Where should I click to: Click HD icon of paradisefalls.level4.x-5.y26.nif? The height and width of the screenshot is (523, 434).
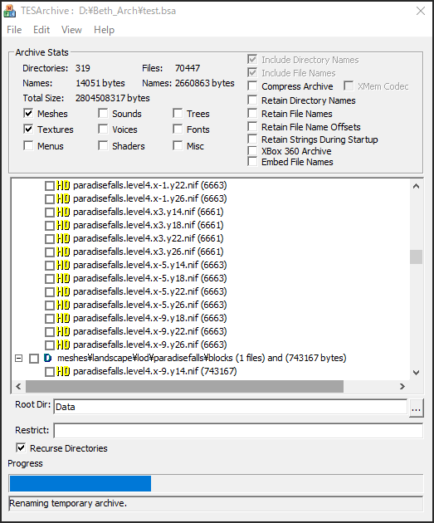pos(63,305)
